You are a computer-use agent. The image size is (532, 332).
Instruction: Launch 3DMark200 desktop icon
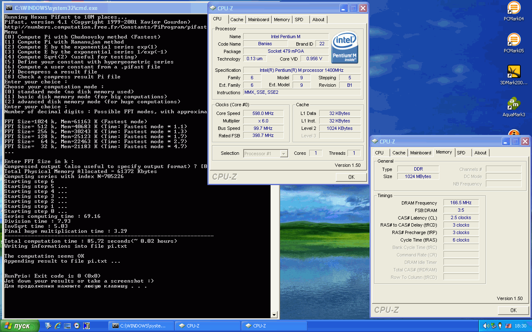click(514, 75)
